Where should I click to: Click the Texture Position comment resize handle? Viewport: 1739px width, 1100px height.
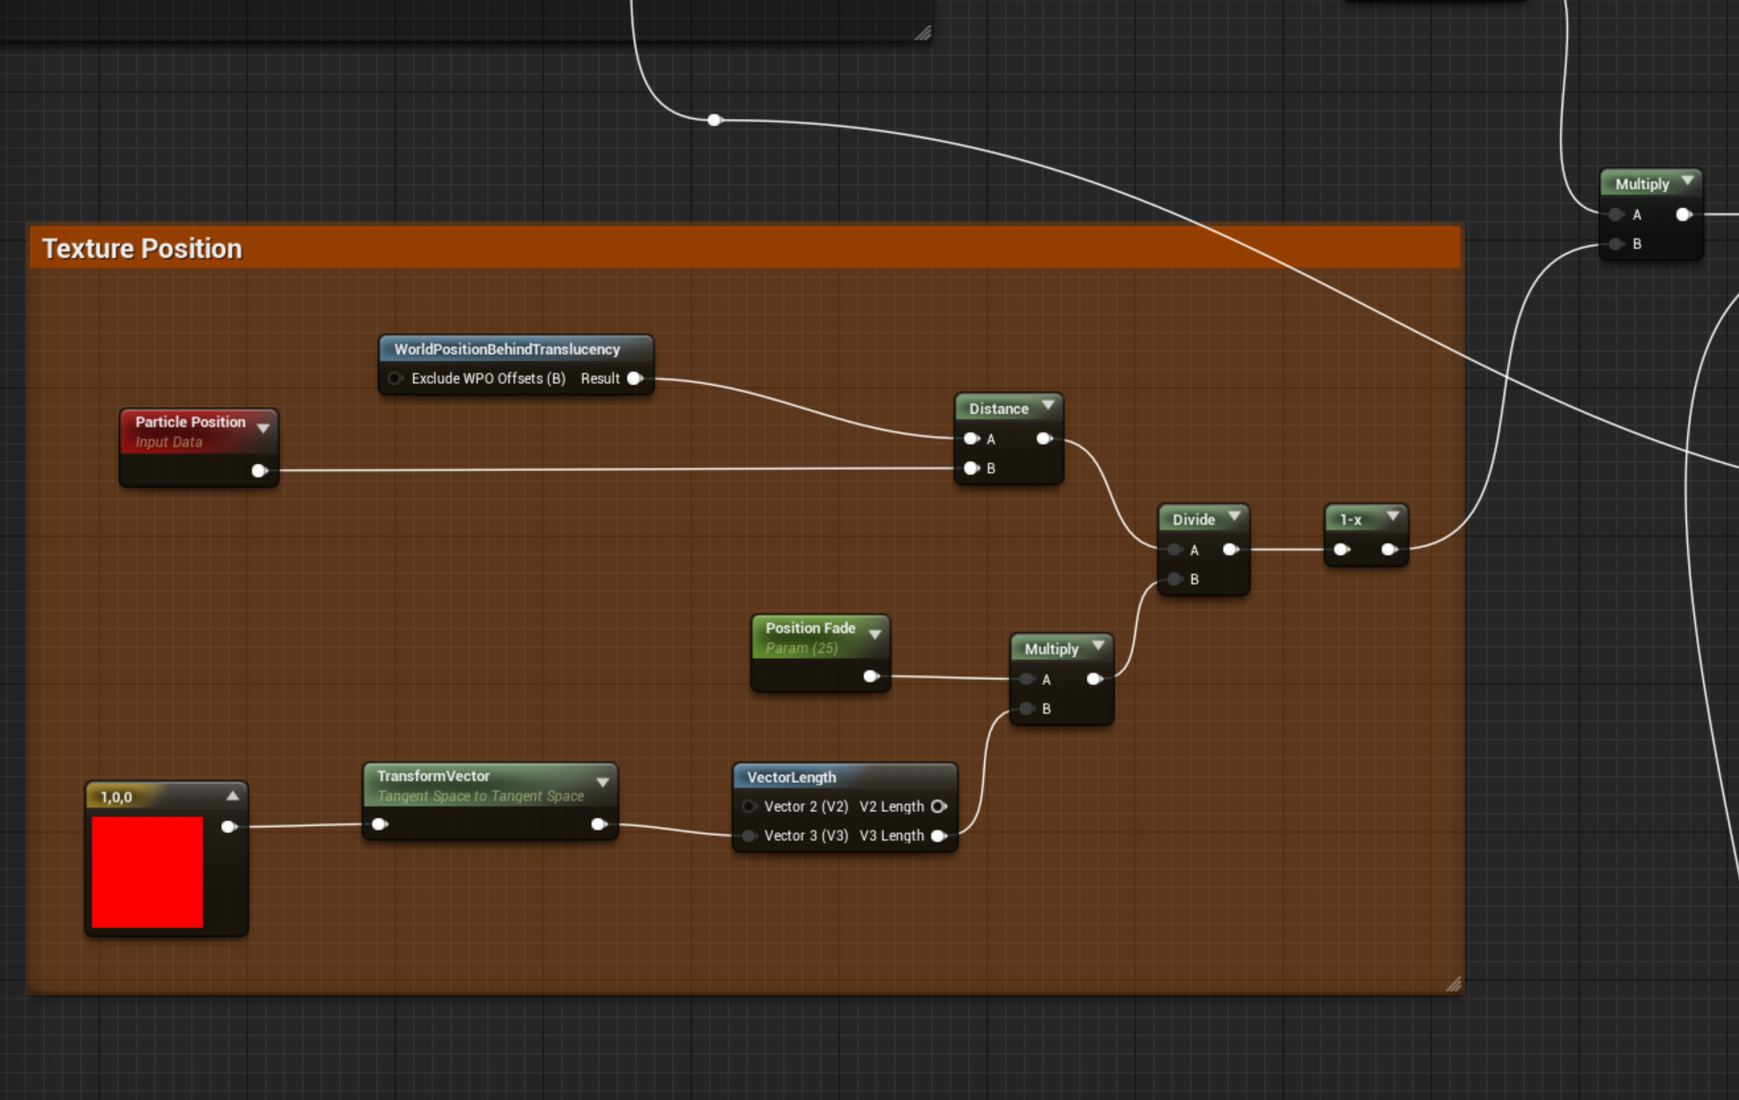click(1453, 984)
